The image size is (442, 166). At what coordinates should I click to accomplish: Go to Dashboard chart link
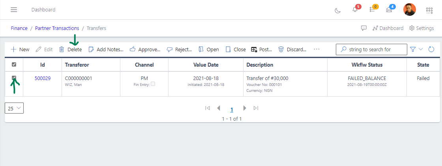[388, 28]
